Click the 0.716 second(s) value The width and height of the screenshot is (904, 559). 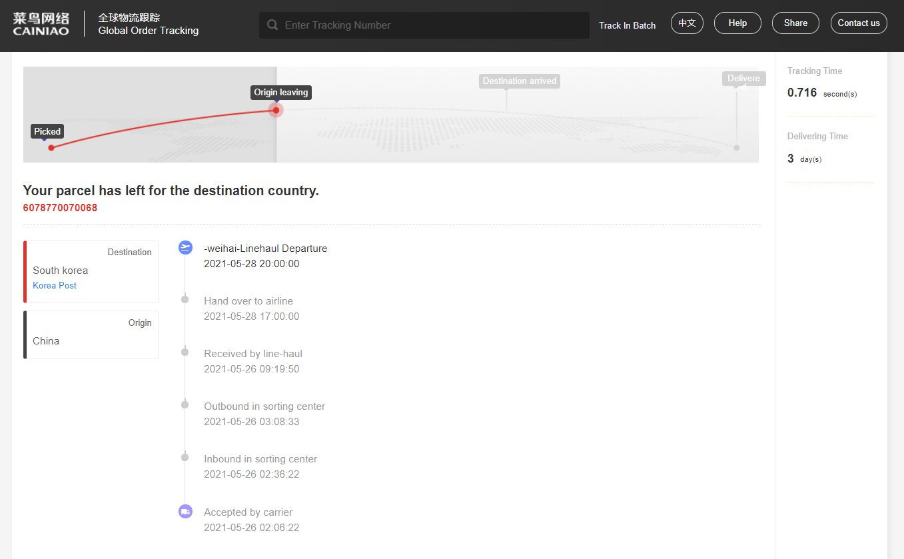click(822, 93)
